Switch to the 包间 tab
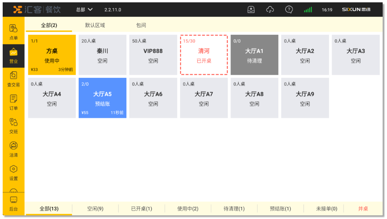 pyautogui.click(x=141, y=25)
